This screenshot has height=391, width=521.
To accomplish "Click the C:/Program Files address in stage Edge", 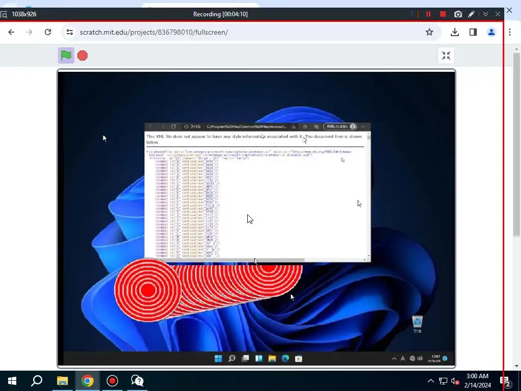I will pos(246,127).
